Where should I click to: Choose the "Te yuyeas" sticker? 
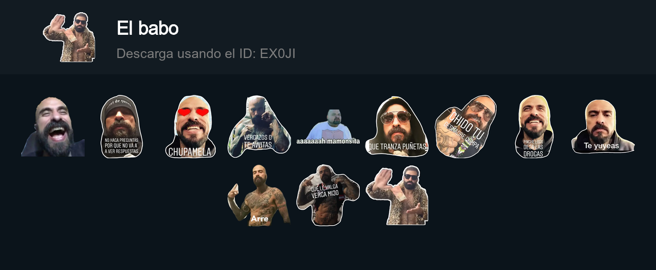[x=603, y=127]
